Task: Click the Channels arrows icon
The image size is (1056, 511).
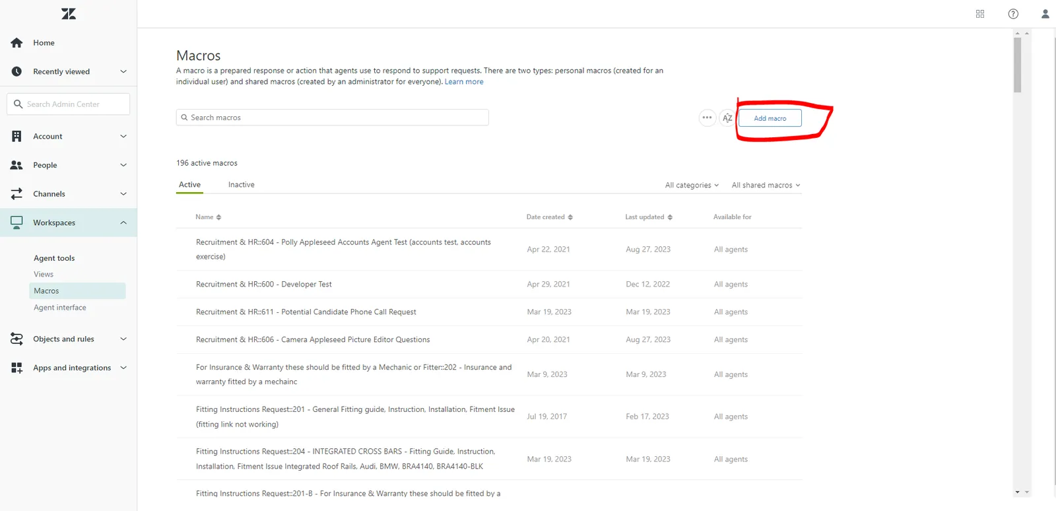Action: 17,194
